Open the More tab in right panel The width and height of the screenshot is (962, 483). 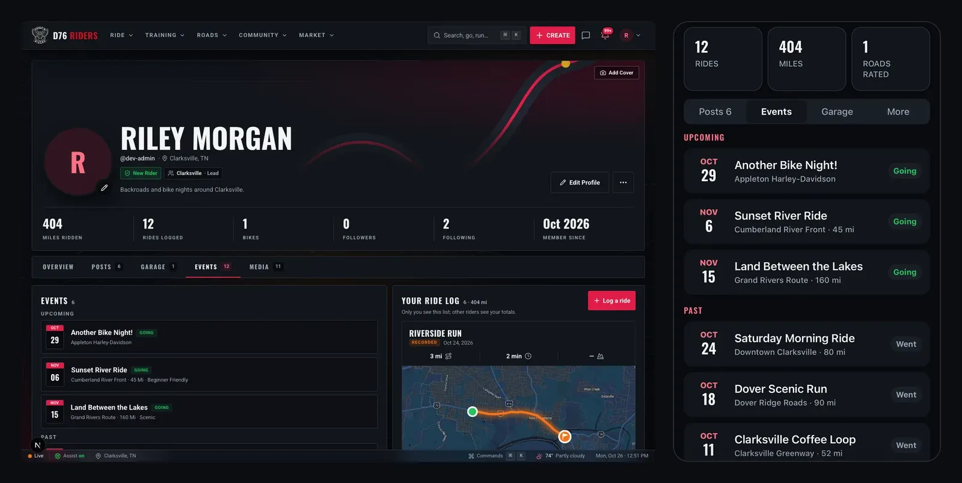pyautogui.click(x=898, y=112)
